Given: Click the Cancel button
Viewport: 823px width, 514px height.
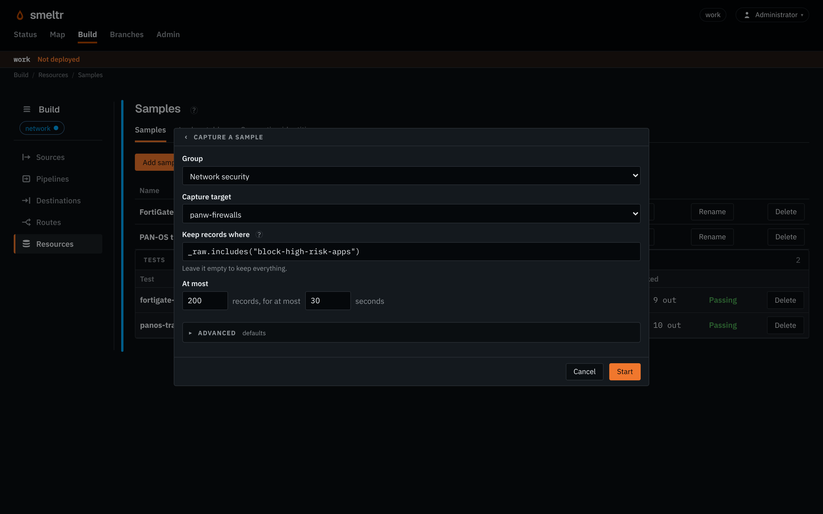Looking at the screenshot, I should pyautogui.click(x=584, y=372).
